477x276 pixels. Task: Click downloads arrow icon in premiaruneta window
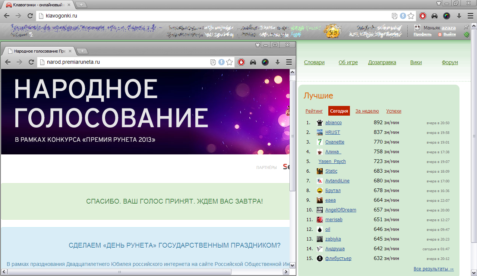(x=277, y=62)
